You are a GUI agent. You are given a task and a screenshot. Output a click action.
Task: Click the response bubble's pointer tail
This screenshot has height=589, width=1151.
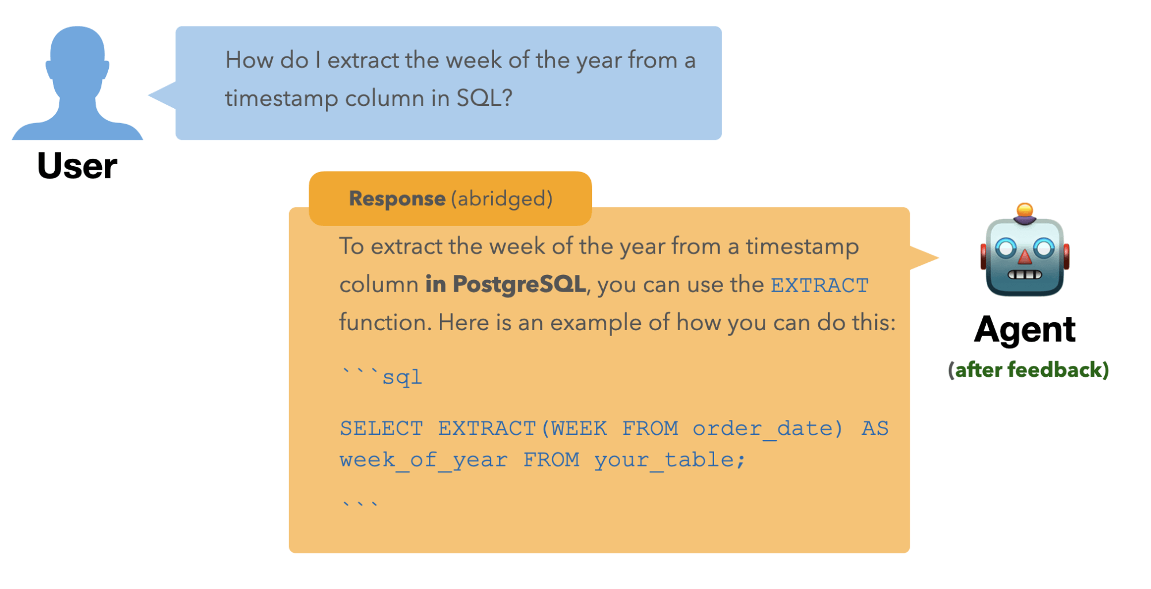point(922,258)
